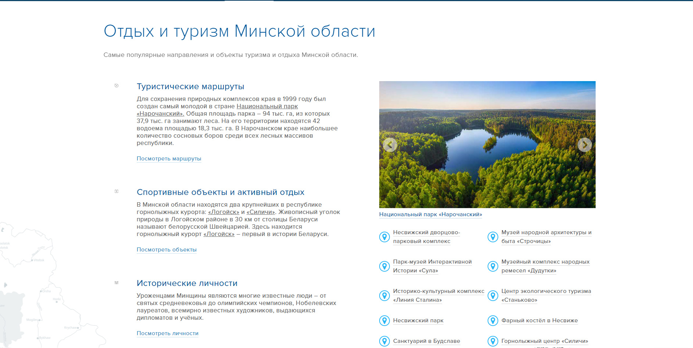Open Музей народной архитектуры и быта «Строчицы»

click(546, 237)
